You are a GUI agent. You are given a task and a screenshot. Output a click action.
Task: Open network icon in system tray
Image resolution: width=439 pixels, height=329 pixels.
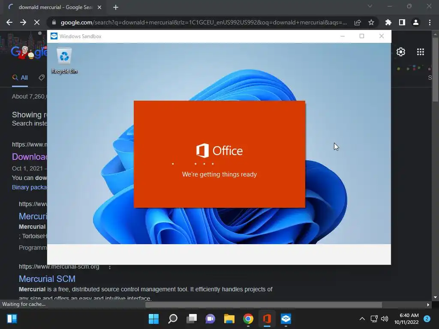[x=374, y=319]
